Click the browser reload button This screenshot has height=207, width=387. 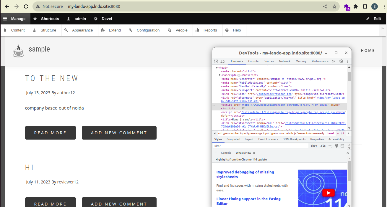click(26, 6)
